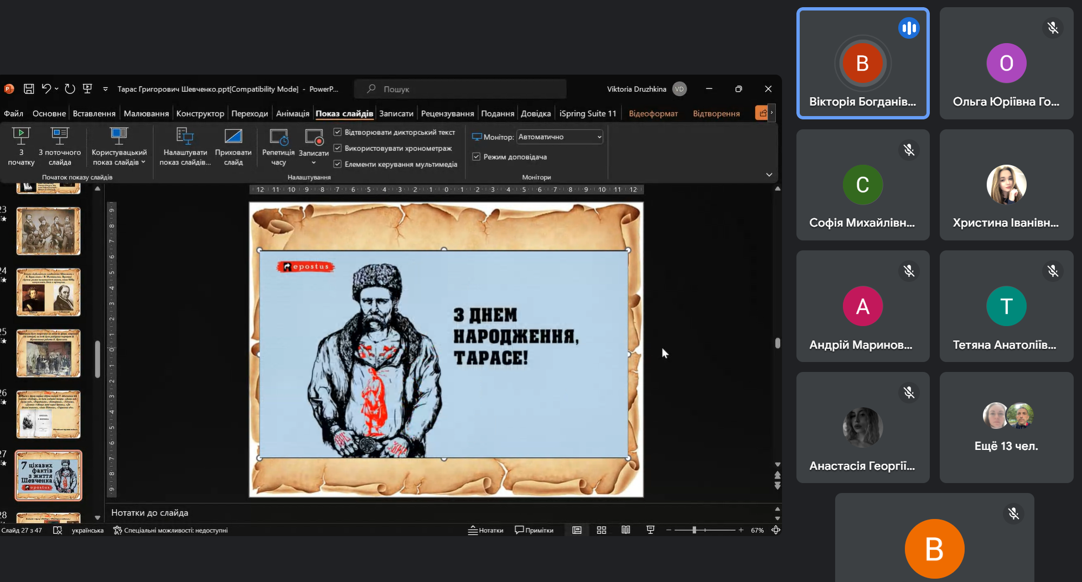
Task: Open Set Up Slide Show settings
Action: pyautogui.click(x=185, y=146)
